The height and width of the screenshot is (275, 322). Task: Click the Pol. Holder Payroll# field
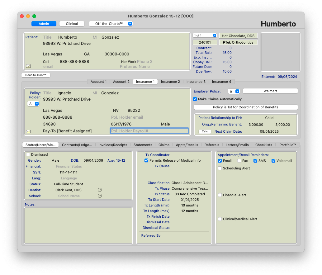[x=149, y=131]
